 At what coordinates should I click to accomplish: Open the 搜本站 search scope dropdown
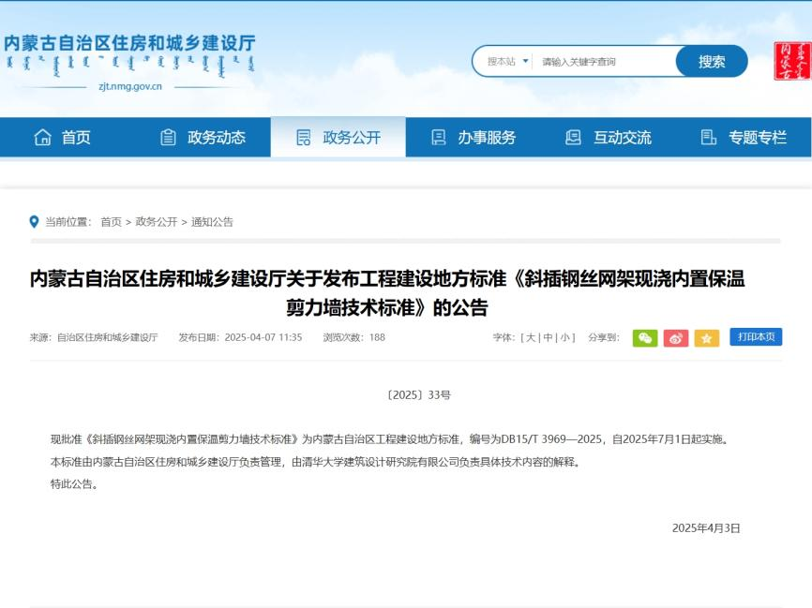click(x=507, y=59)
